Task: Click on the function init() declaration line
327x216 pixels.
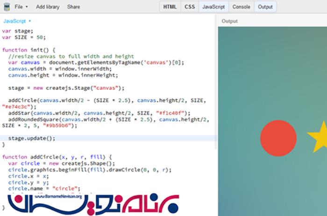Action: (x=28, y=50)
